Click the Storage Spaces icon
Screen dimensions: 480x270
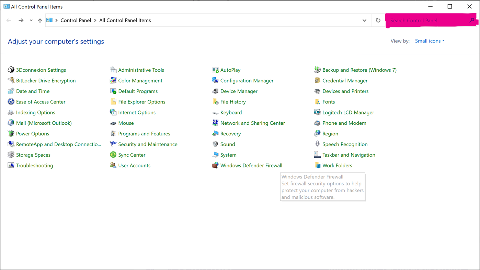coord(11,155)
